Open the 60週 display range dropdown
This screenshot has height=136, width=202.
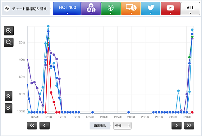(122, 125)
